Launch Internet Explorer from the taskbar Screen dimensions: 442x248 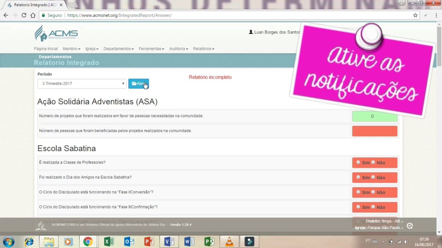click(29, 242)
